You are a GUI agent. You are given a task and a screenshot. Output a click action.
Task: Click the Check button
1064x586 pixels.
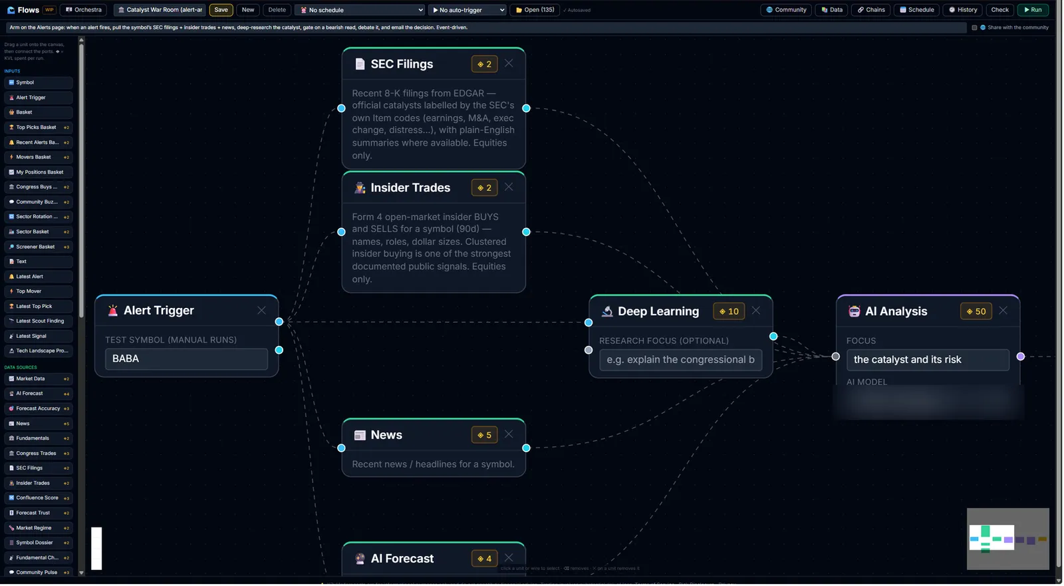point(999,10)
